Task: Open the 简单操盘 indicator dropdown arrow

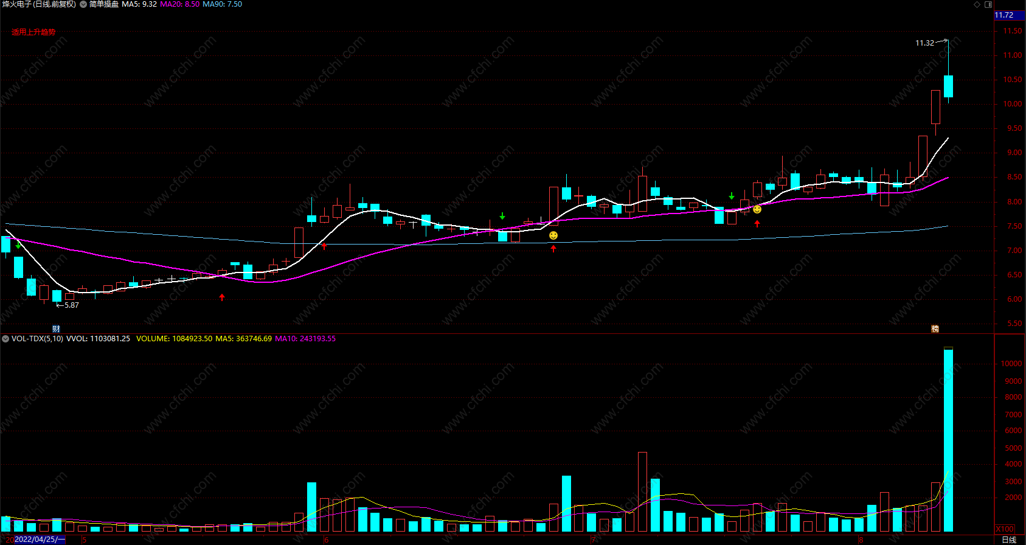Action: [83, 4]
